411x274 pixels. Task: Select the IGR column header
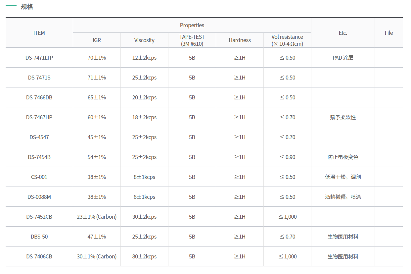click(x=97, y=40)
